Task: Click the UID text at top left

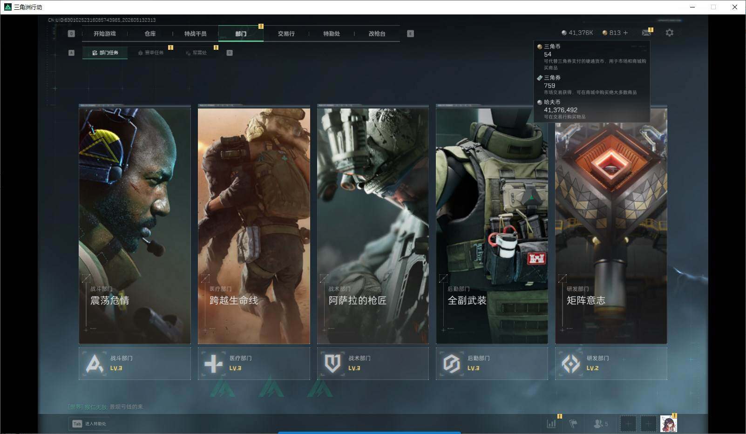Action: coord(102,20)
